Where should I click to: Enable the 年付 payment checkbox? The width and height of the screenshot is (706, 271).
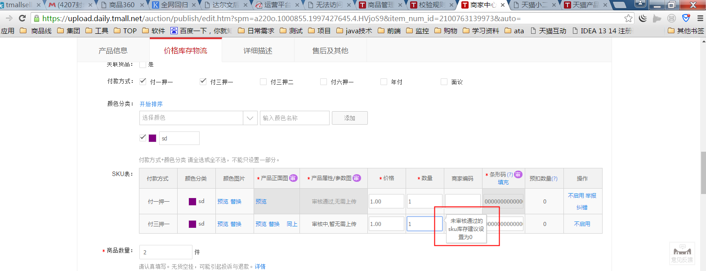pyautogui.click(x=384, y=81)
